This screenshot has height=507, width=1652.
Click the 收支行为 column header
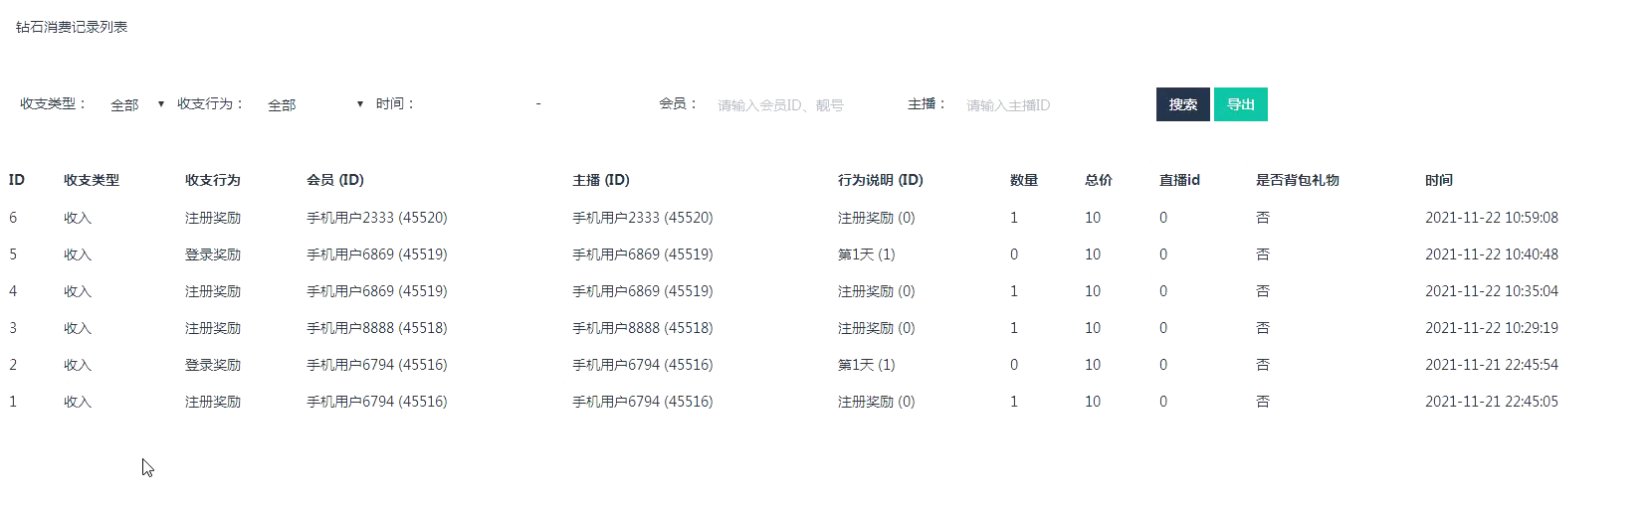click(213, 180)
